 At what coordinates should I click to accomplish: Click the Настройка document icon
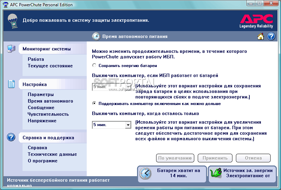pos(11,84)
